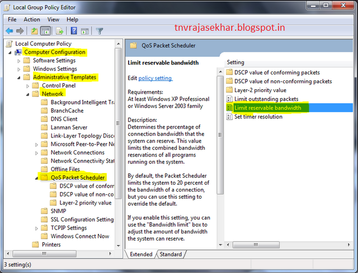Click the Set timer resolution setting icon
358x273 pixels.
point(229,117)
